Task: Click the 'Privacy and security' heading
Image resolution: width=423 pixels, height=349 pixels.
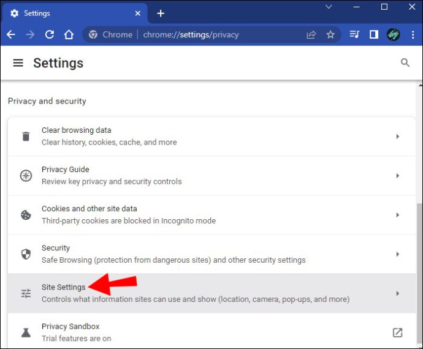Action: (47, 101)
